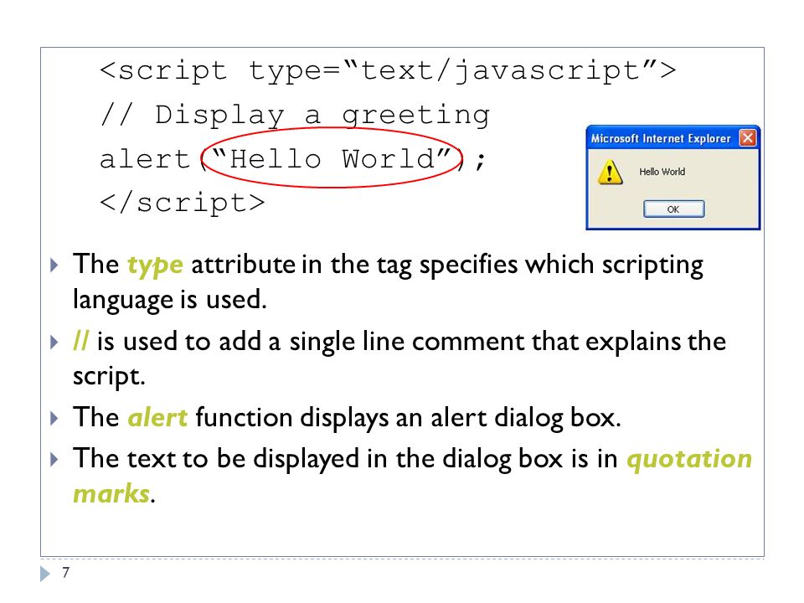
Task: Click the "Hello World" string in the code
Action: [332, 158]
